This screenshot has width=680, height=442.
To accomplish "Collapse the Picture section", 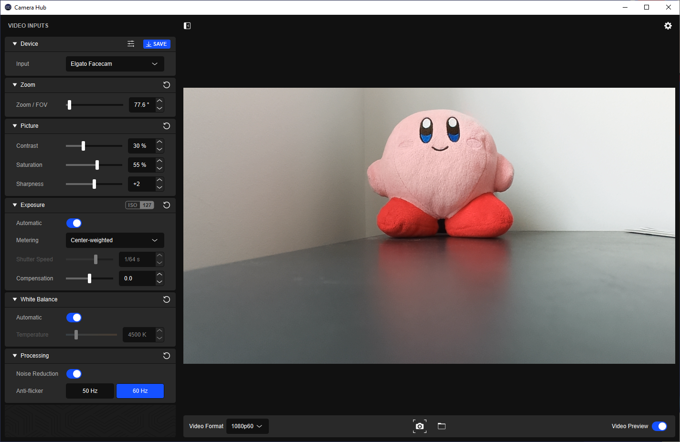I will [15, 126].
